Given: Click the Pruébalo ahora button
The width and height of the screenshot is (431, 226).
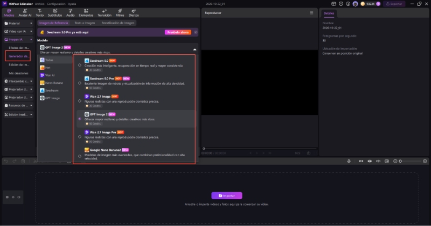Looking at the screenshot, I should click(178, 32).
